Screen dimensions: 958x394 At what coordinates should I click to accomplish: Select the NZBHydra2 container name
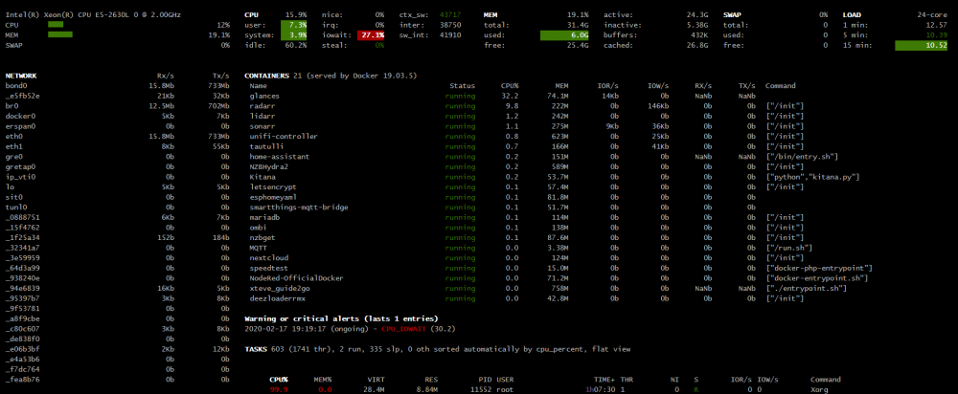click(269, 166)
